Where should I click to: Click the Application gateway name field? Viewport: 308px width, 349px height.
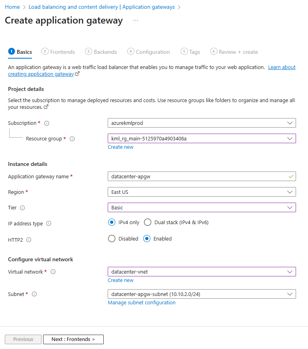(x=197, y=176)
